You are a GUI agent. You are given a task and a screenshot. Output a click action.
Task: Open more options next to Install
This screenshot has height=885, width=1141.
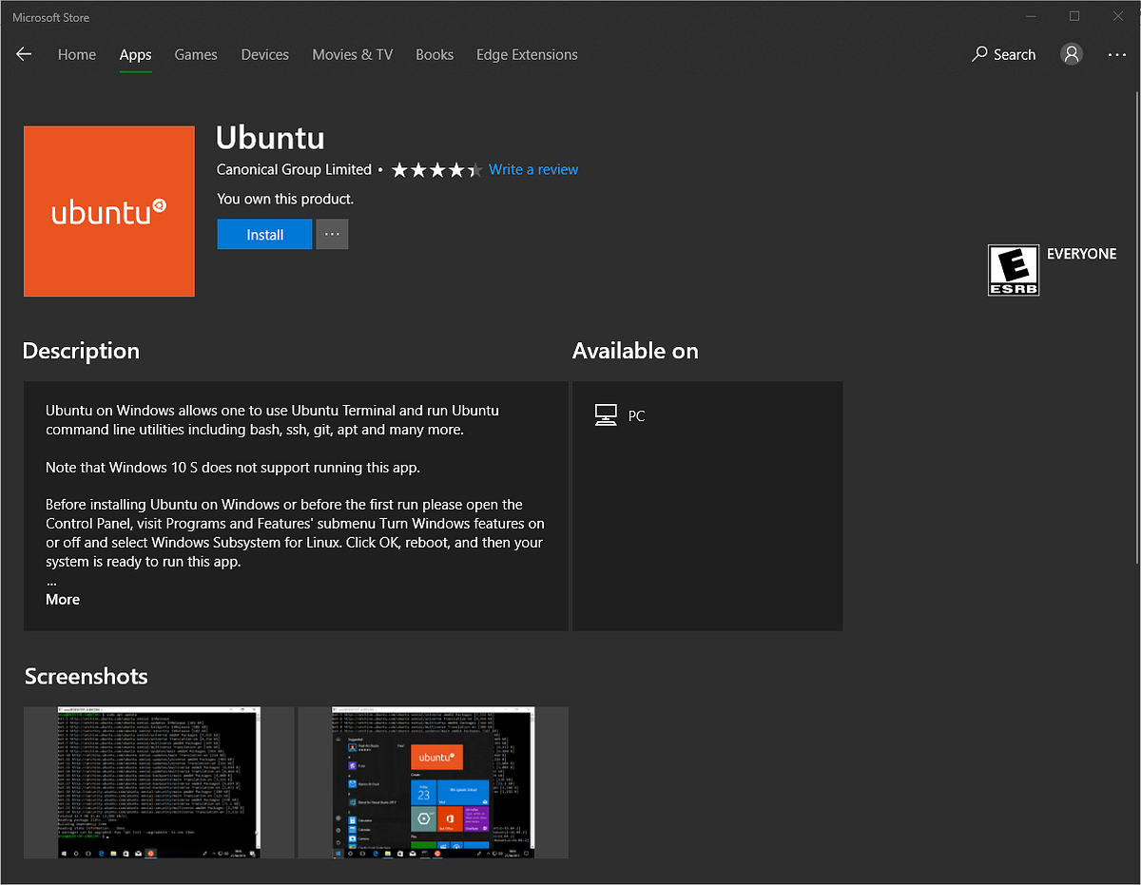pyautogui.click(x=332, y=234)
